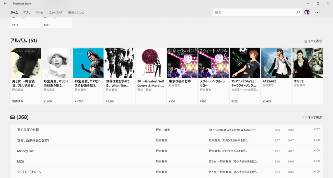Viewport: 333px width, 178px height.
Task: Switch to the ホーム tab
Action: [14, 13]
